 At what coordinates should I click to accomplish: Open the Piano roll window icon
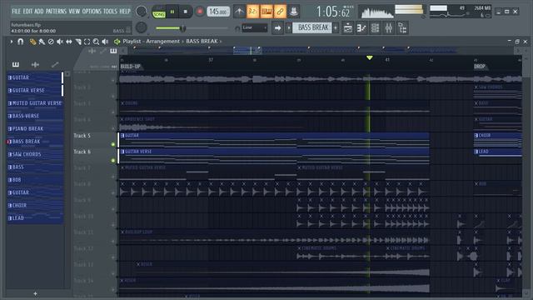tap(361, 27)
